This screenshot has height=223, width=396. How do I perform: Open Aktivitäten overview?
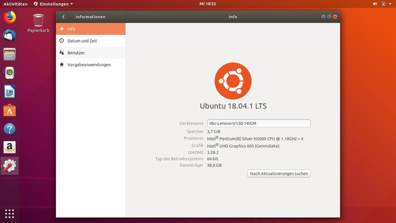[16, 4]
